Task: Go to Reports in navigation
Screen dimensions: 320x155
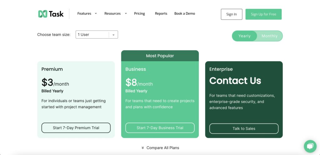Action: [161, 13]
